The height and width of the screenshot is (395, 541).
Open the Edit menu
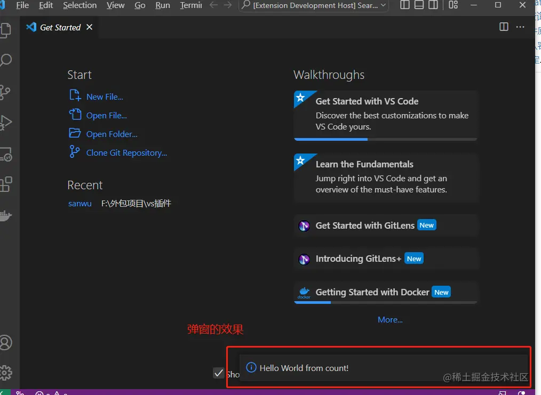click(x=46, y=5)
